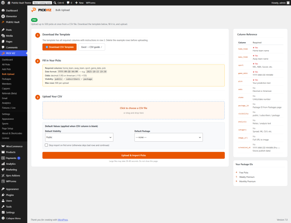Click the WPForms icon in sidebar
Screen dimensions: 291x223
click(3, 181)
